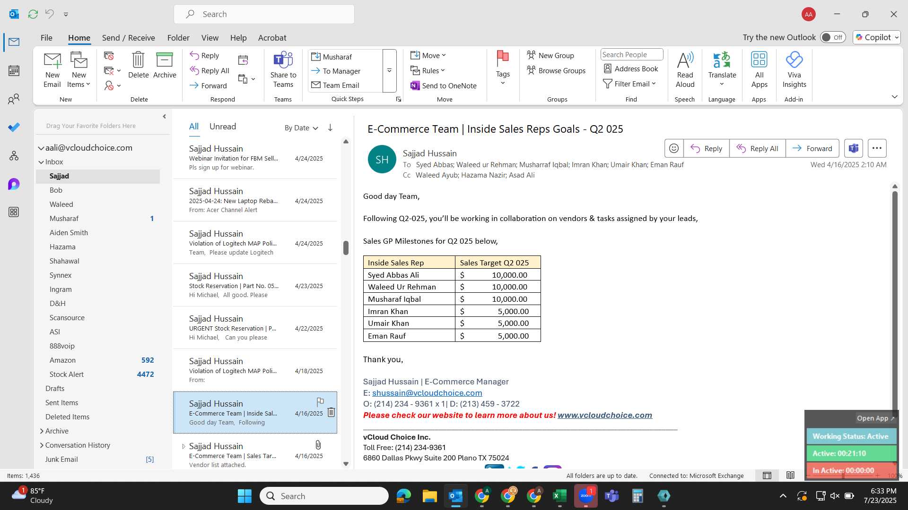The image size is (908, 510).
Task: Click the Meeting reply icon in Respond group
Action: point(243,60)
